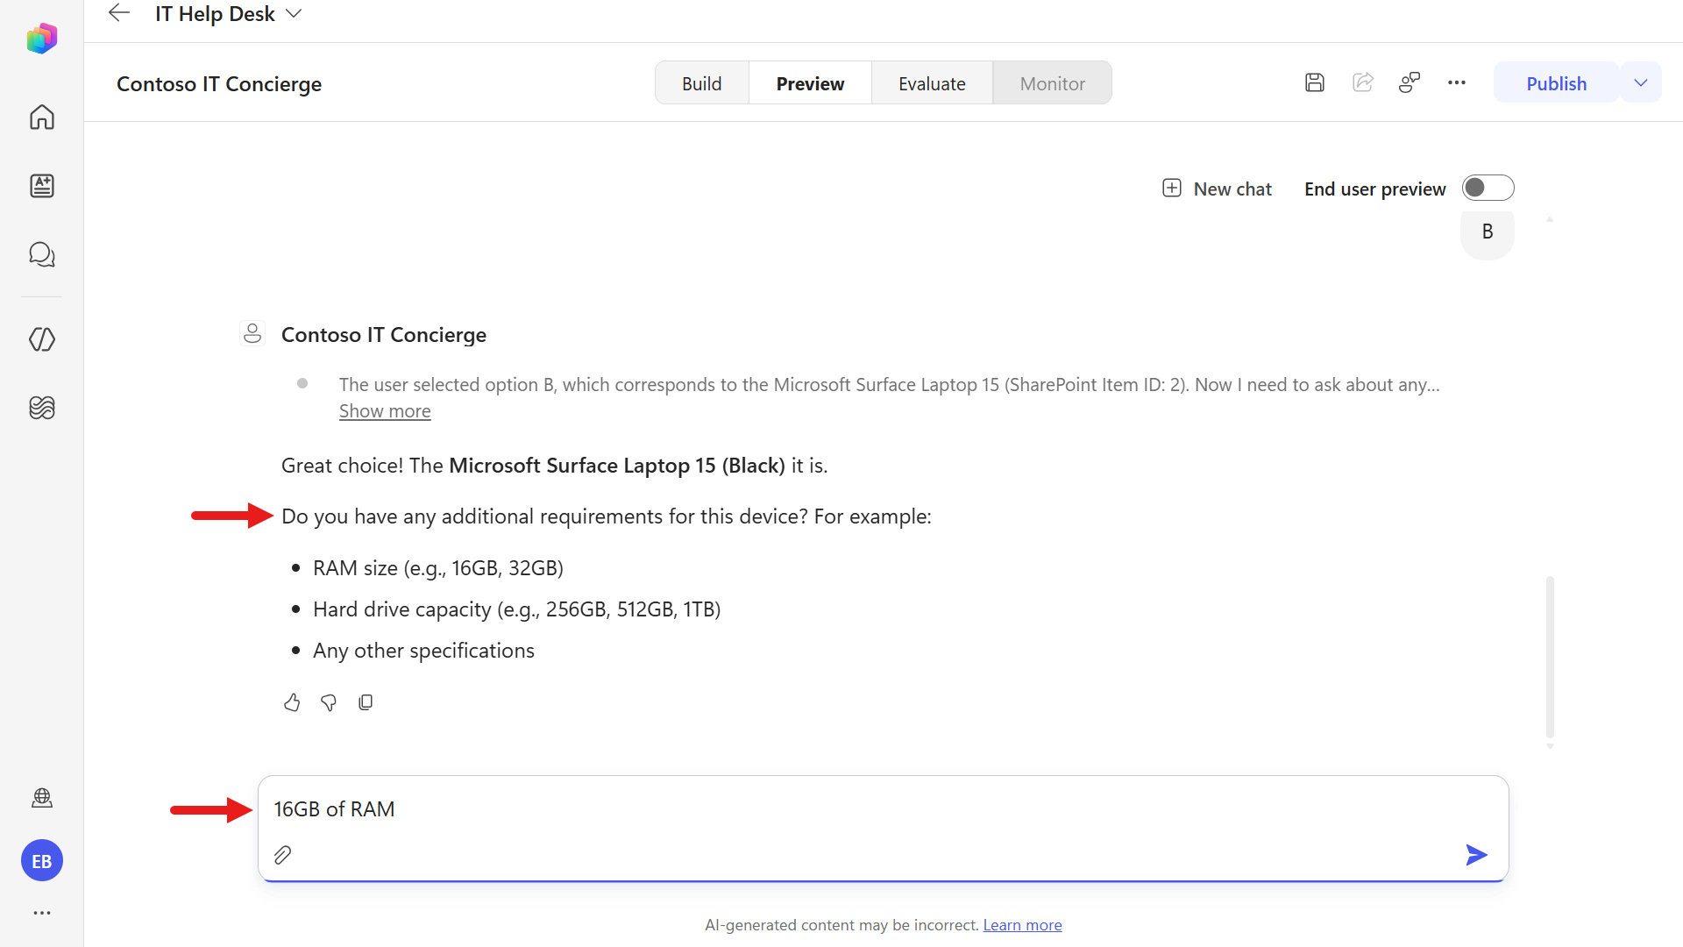Click the attach file paperclip icon

click(282, 855)
